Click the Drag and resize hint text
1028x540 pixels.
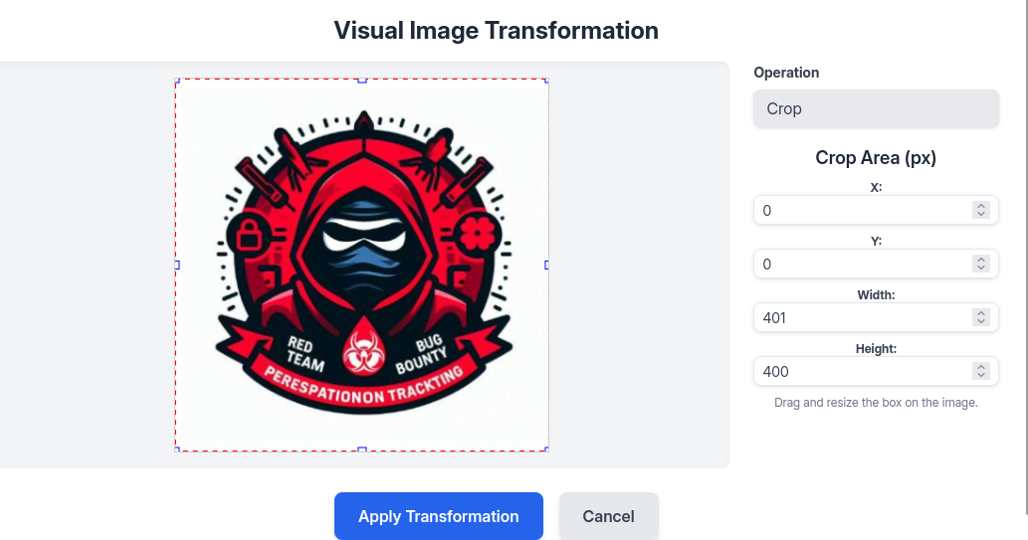[x=876, y=403]
